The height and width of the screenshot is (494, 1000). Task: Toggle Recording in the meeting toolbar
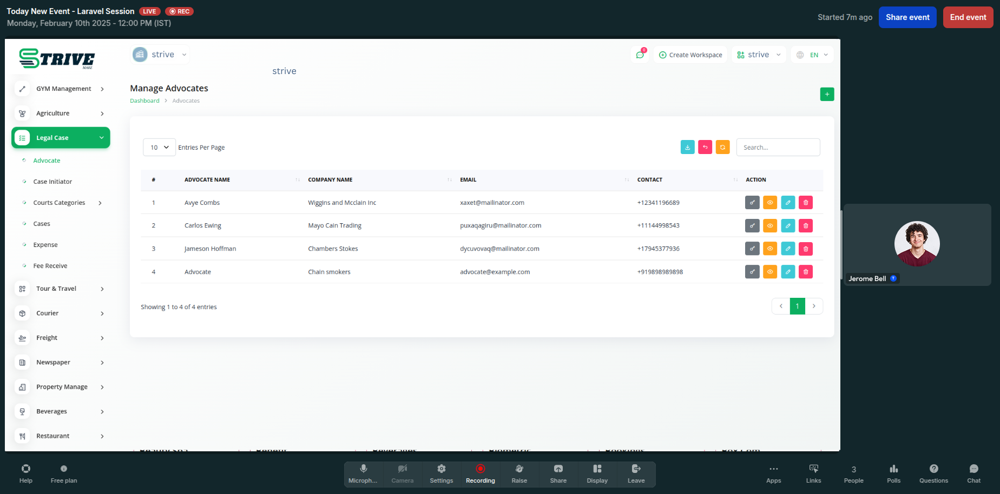coord(480,474)
